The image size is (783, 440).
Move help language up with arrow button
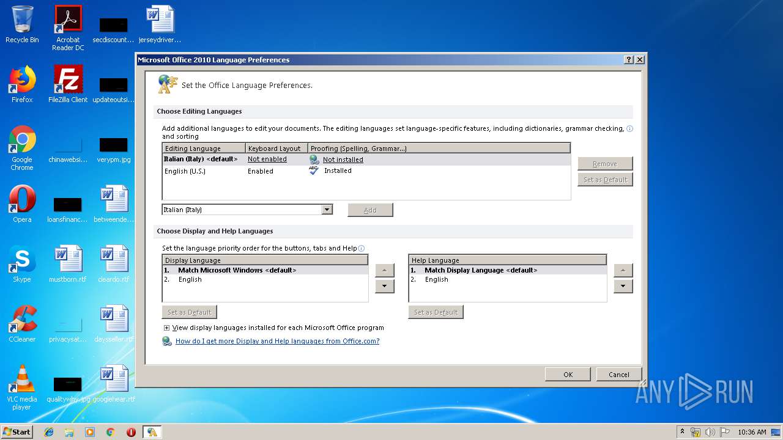pos(623,270)
